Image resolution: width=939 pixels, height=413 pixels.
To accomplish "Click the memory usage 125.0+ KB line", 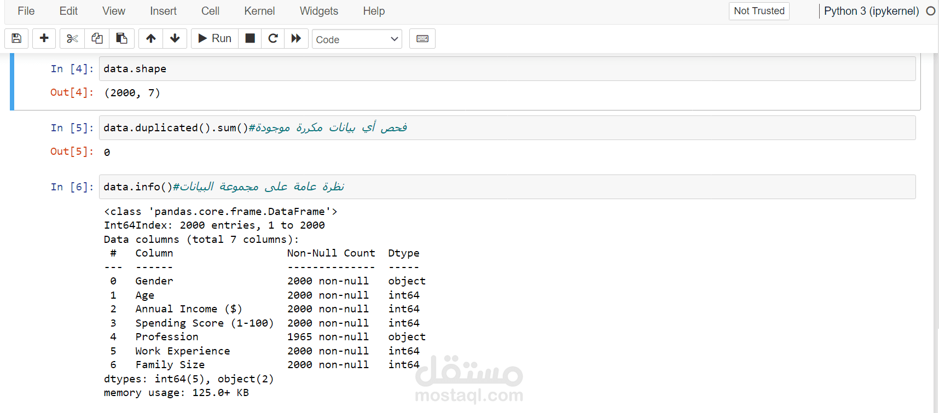I will [x=176, y=393].
